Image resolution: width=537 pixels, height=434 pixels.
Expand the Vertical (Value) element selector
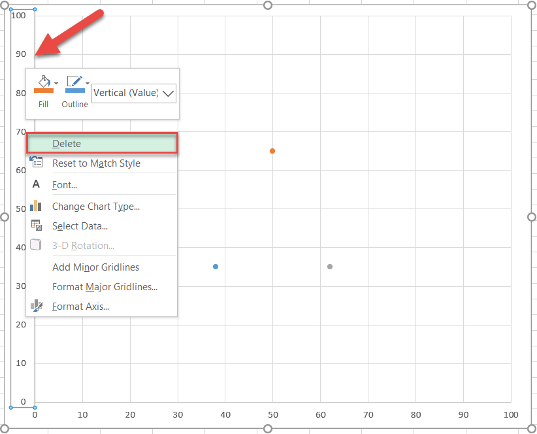pos(168,93)
